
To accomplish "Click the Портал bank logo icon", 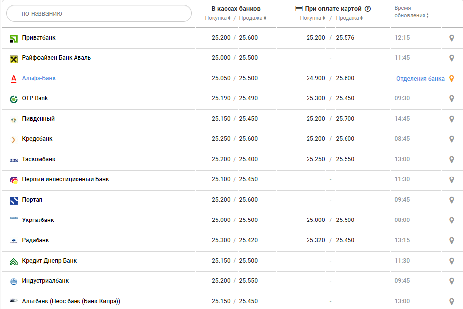I will point(14,200).
